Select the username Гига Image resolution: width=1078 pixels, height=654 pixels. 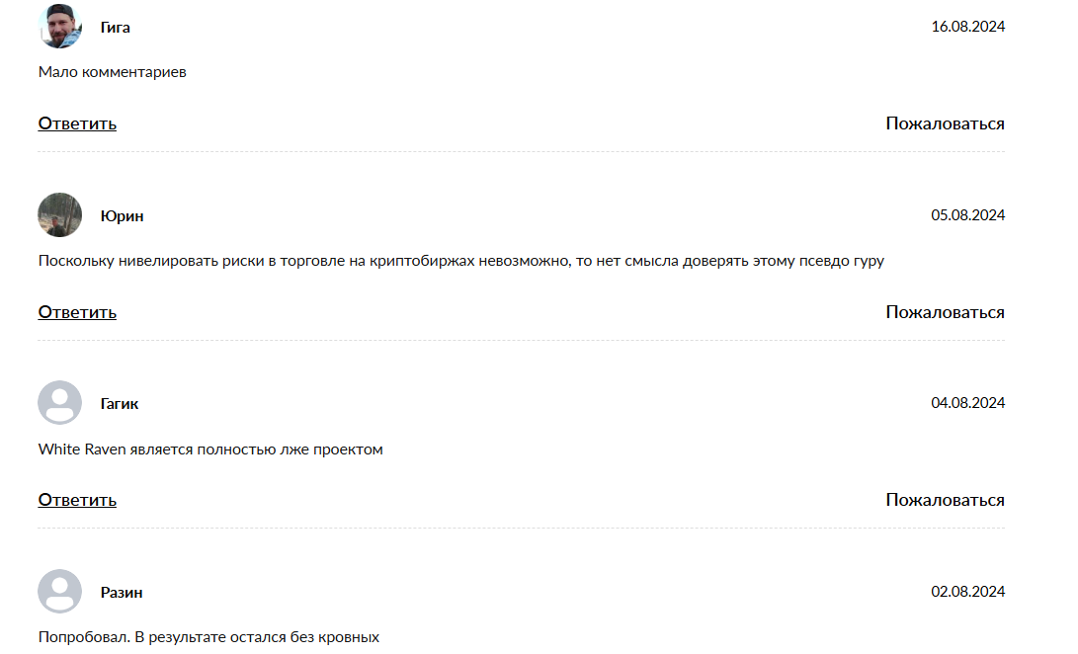point(116,28)
